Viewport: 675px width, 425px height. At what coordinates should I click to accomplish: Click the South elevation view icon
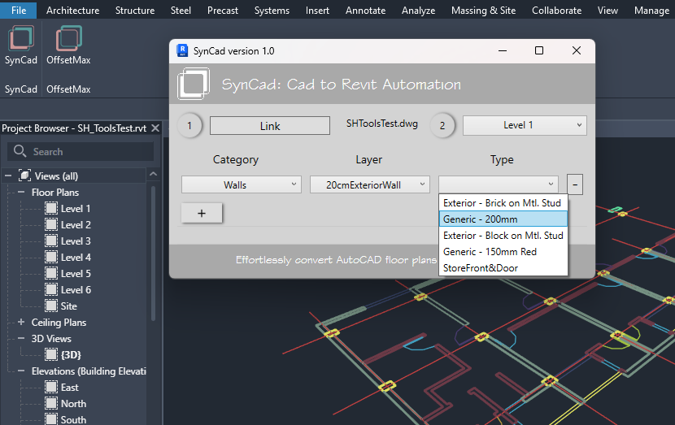tap(51, 419)
